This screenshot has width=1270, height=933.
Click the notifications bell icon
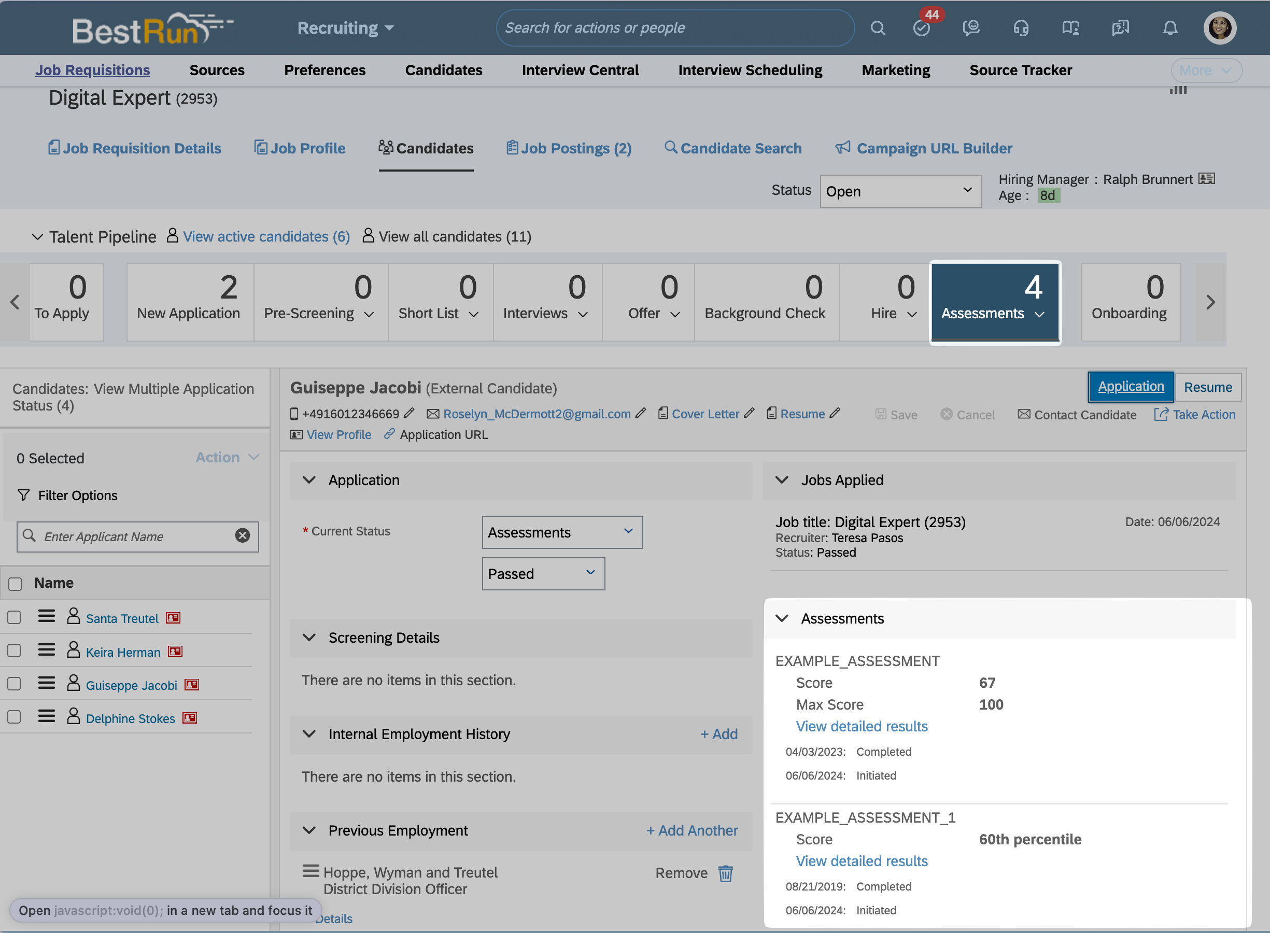click(x=1170, y=27)
